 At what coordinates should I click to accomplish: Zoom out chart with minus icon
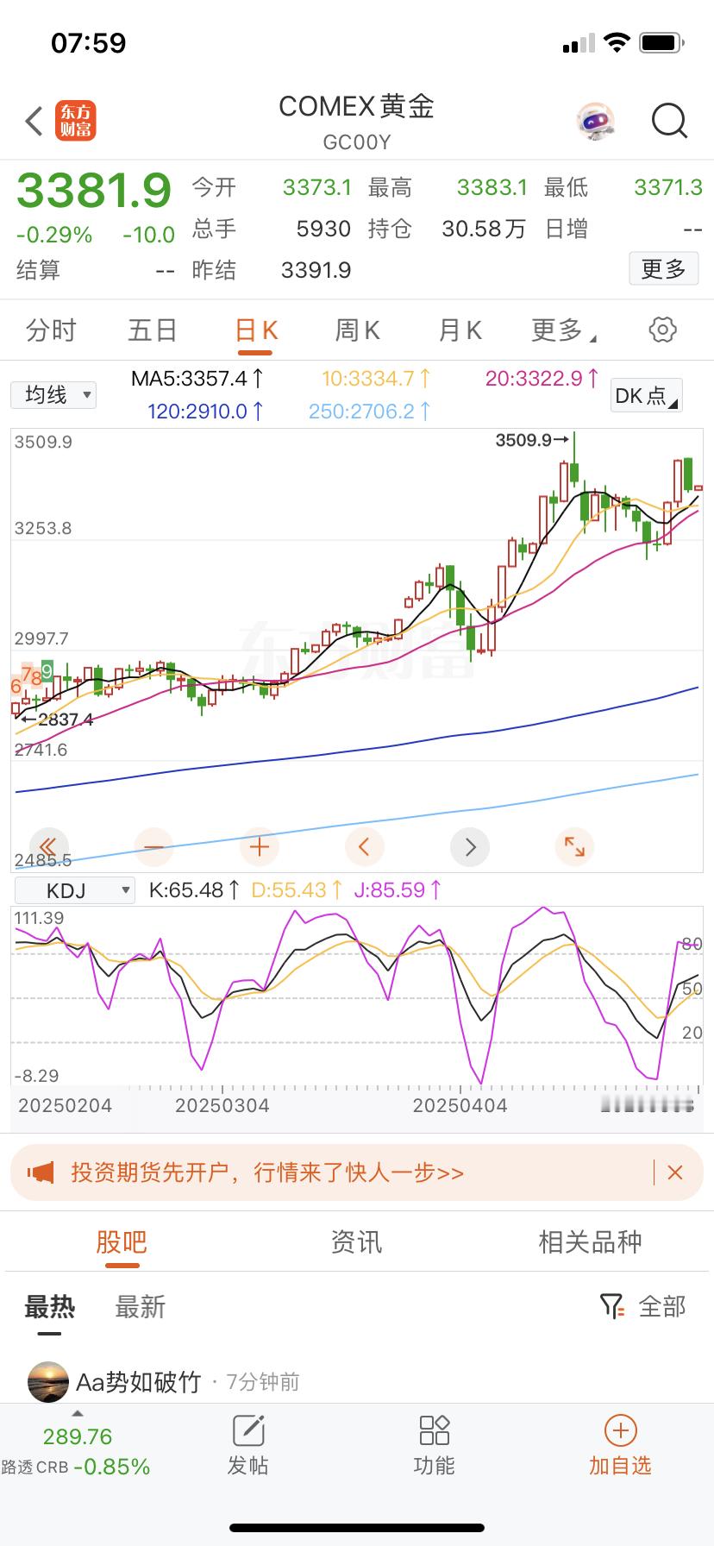click(153, 847)
